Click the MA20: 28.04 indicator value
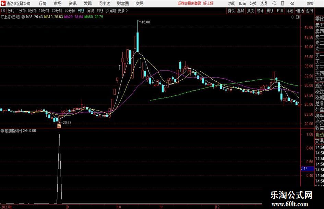This screenshot has width=324, height=209. (x=73, y=17)
